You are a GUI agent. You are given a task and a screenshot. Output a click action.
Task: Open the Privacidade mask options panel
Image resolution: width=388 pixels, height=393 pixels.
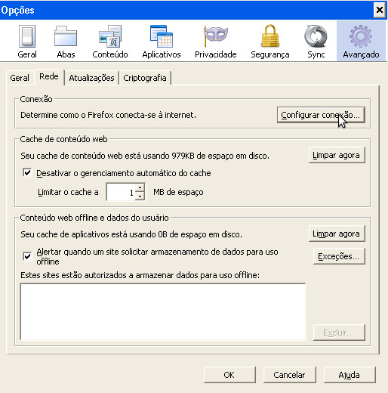[216, 42]
